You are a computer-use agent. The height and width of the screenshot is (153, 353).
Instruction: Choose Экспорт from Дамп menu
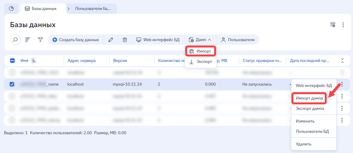[x=201, y=62]
